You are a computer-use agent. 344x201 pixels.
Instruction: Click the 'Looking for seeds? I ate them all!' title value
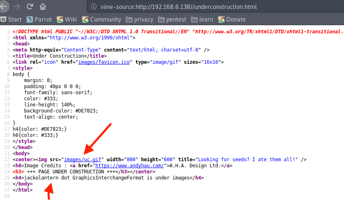point(247,160)
